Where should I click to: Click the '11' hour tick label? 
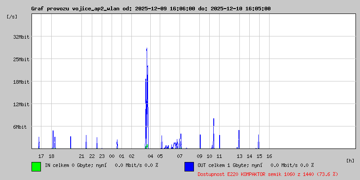pyautogui.click(x=219, y=156)
